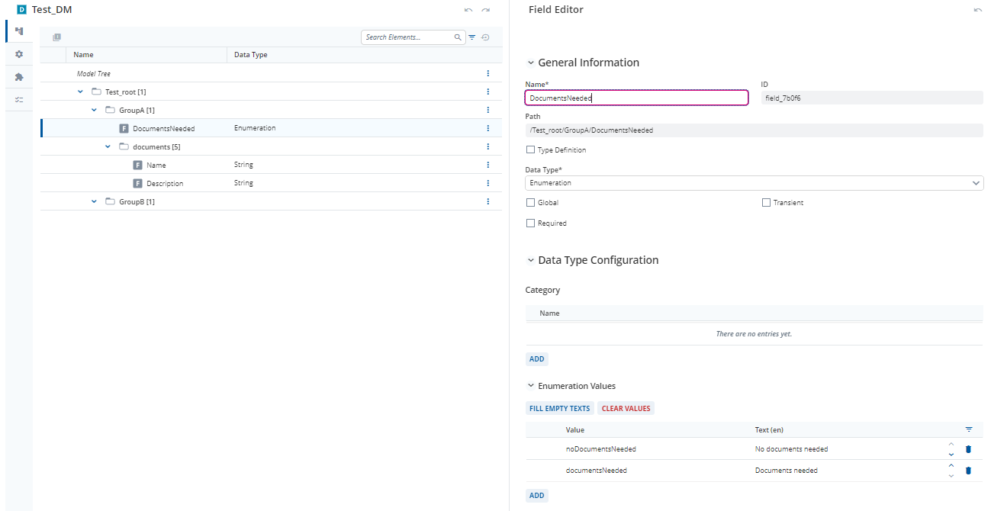Click the history reset icon beside filter
The width and height of the screenshot is (991, 511).
(x=485, y=37)
